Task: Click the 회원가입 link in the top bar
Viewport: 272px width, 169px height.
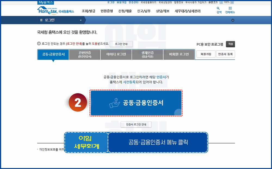Action: point(121,2)
